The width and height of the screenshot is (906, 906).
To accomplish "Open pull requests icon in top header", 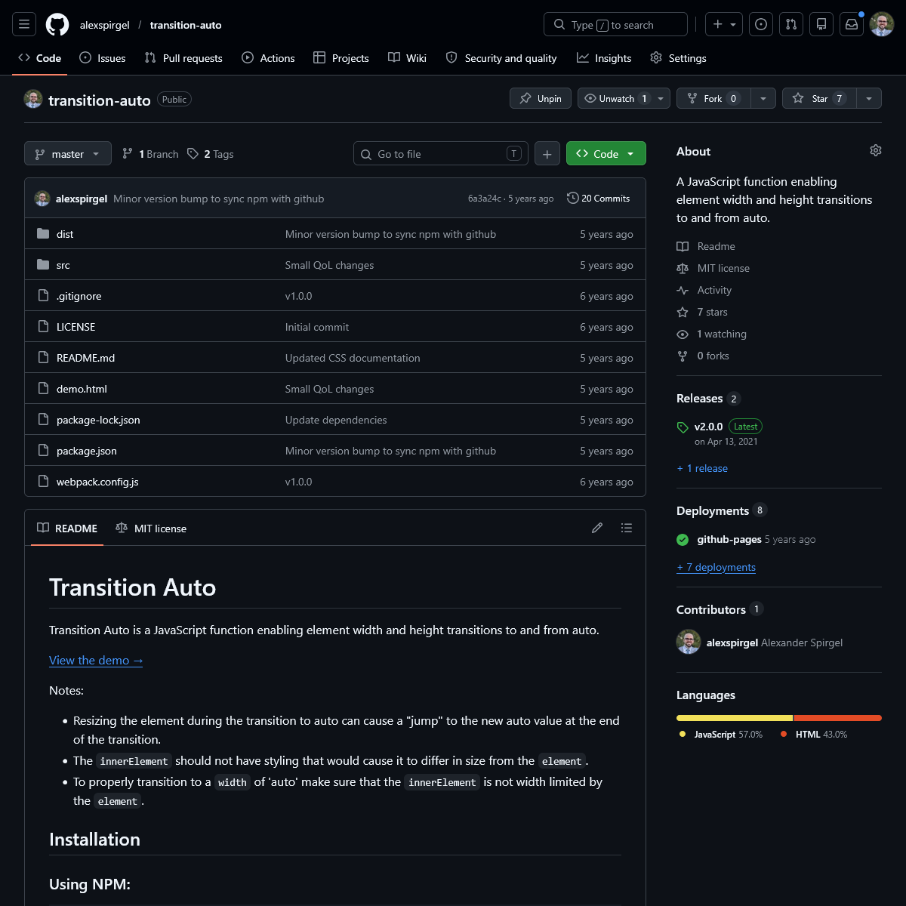I will pos(791,24).
